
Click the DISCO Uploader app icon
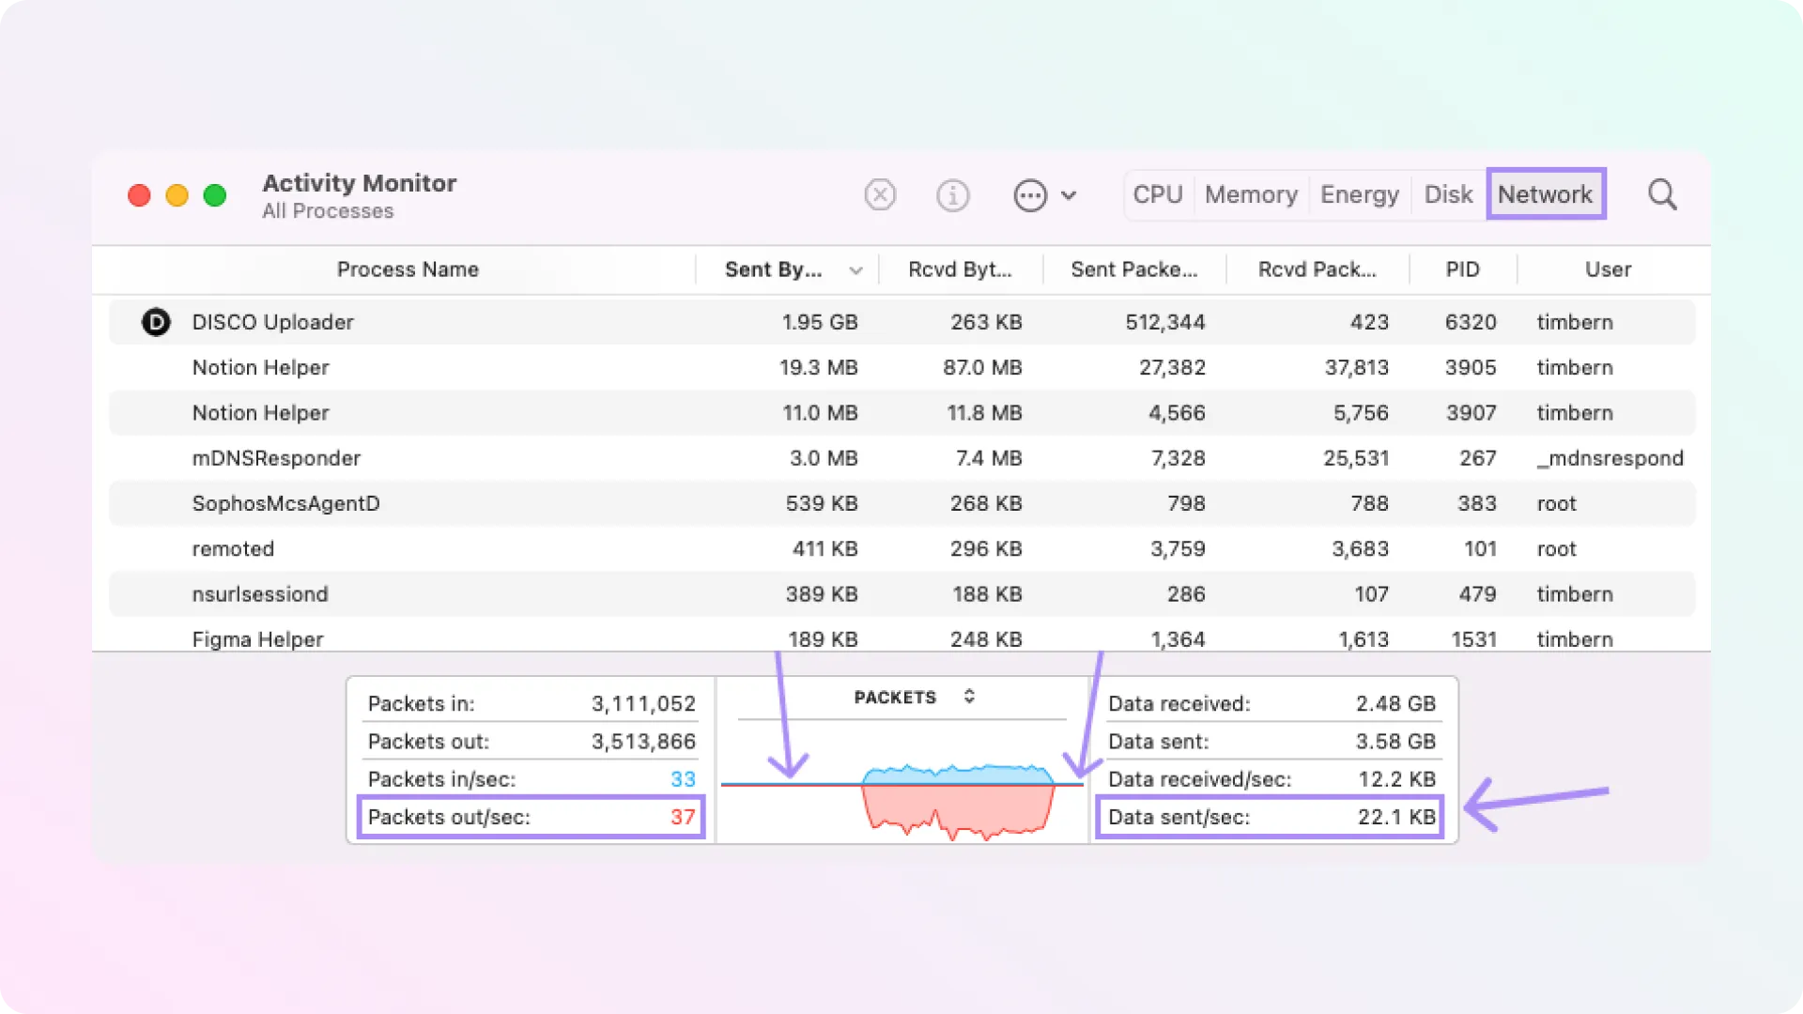pyautogui.click(x=156, y=322)
